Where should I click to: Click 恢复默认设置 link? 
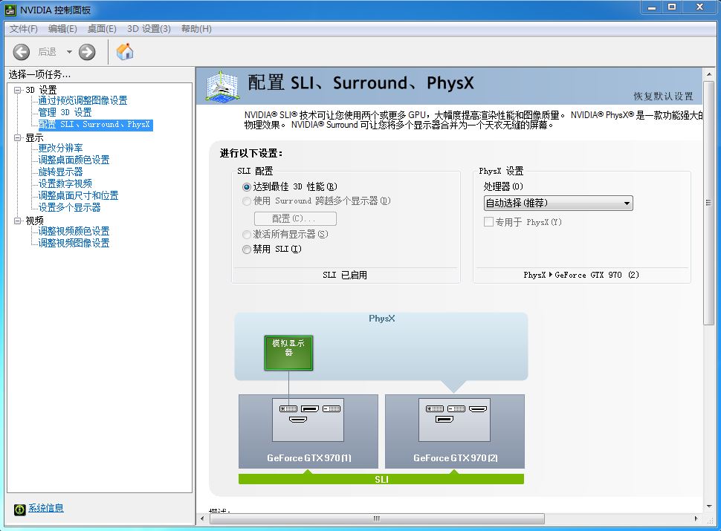(x=663, y=96)
